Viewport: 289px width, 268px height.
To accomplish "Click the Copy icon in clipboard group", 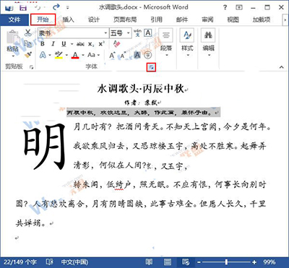I will (x=28, y=44).
